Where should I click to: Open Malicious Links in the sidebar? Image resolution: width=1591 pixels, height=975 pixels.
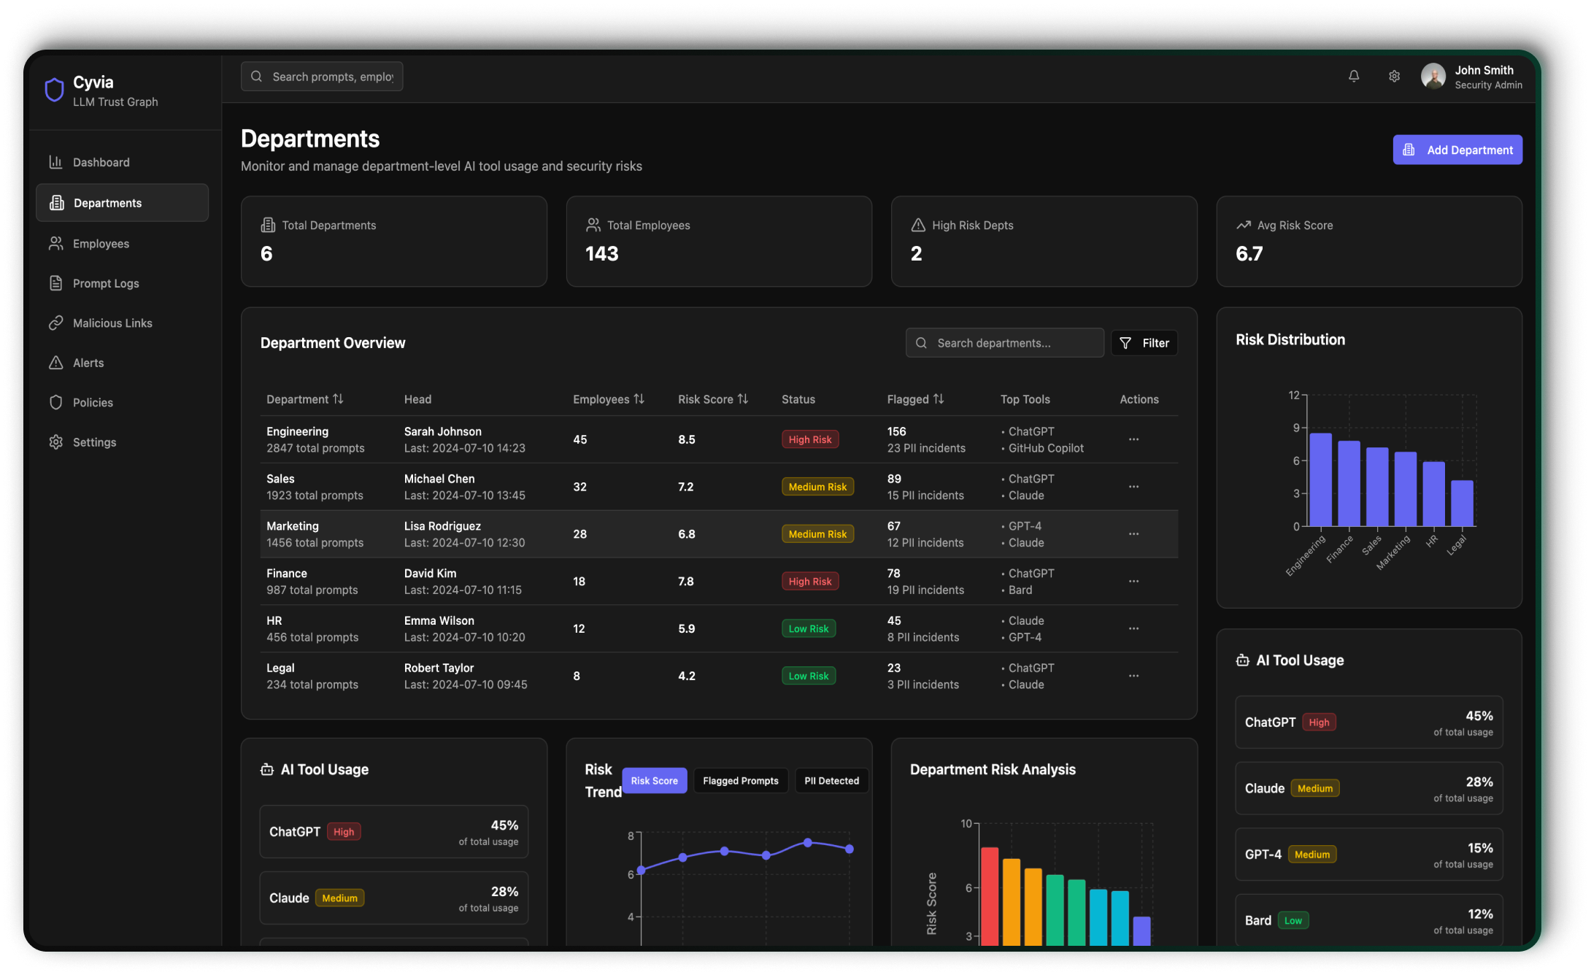(x=112, y=323)
